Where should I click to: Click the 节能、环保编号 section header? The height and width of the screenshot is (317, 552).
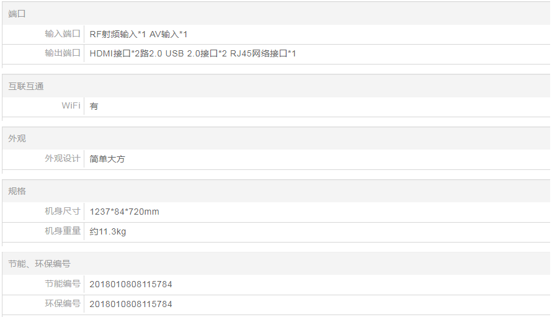click(x=40, y=264)
